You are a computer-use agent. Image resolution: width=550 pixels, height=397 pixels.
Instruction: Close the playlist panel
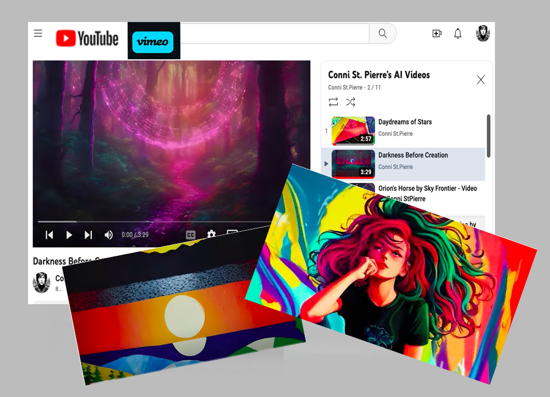[481, 80]
